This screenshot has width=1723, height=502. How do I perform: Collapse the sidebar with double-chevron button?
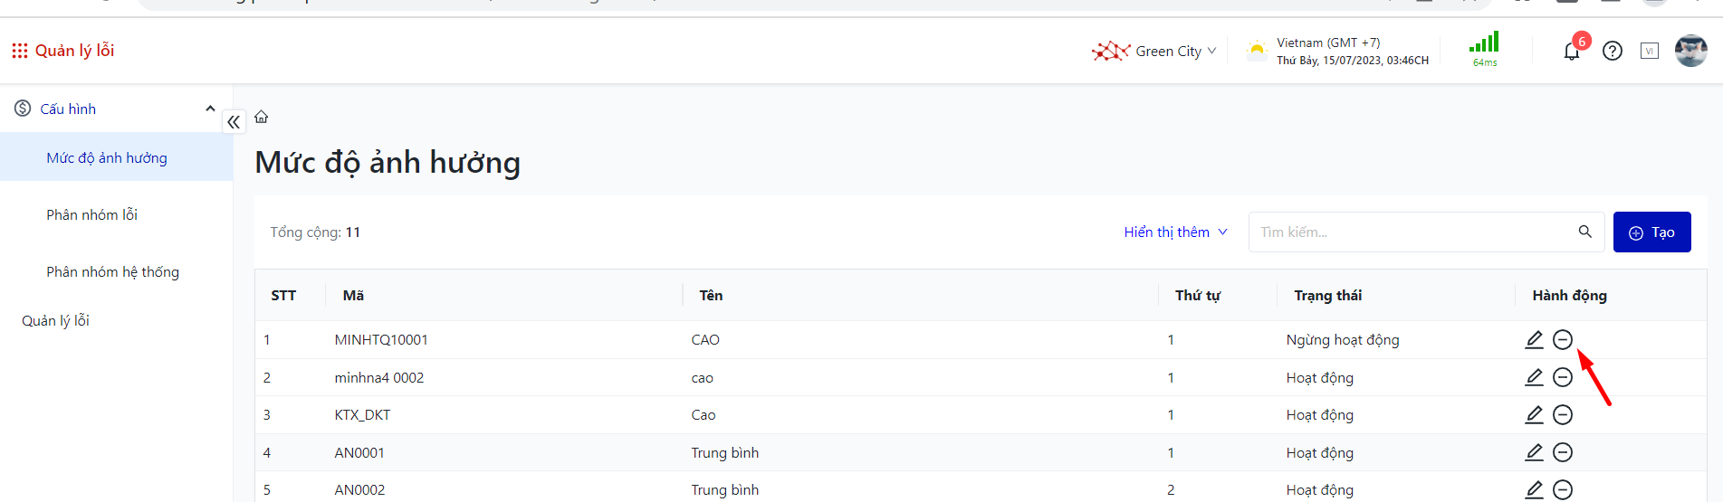234,121
